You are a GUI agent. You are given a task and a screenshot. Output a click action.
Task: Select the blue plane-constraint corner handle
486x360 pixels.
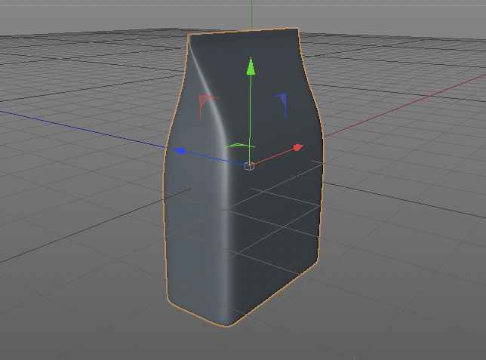pos(281,104)
